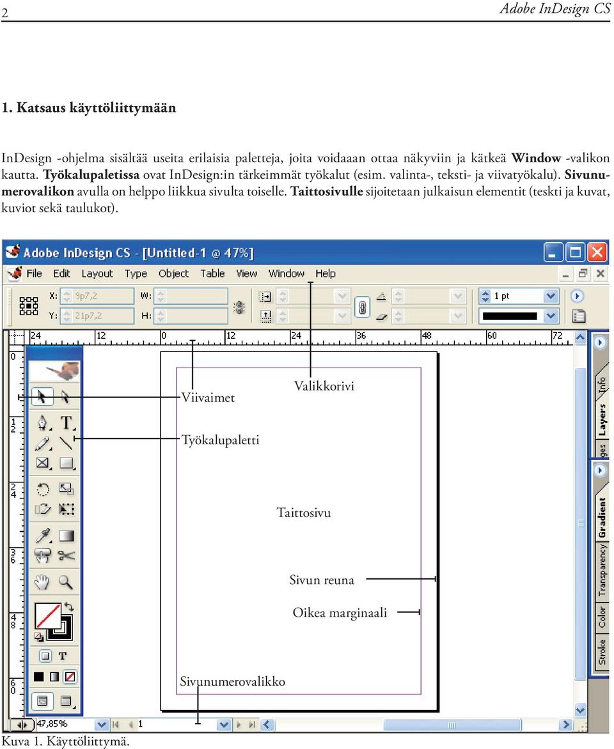
Task: Select the Pen tool
Action: point(43,422)
